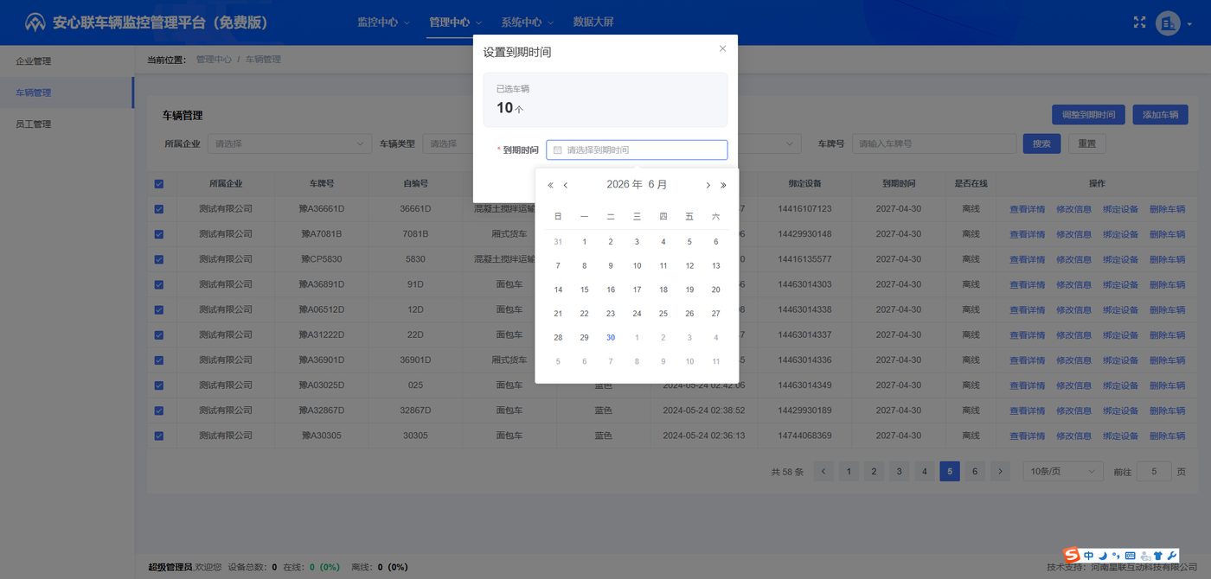Click the 6 月 month label in calendar

point(658,185)
